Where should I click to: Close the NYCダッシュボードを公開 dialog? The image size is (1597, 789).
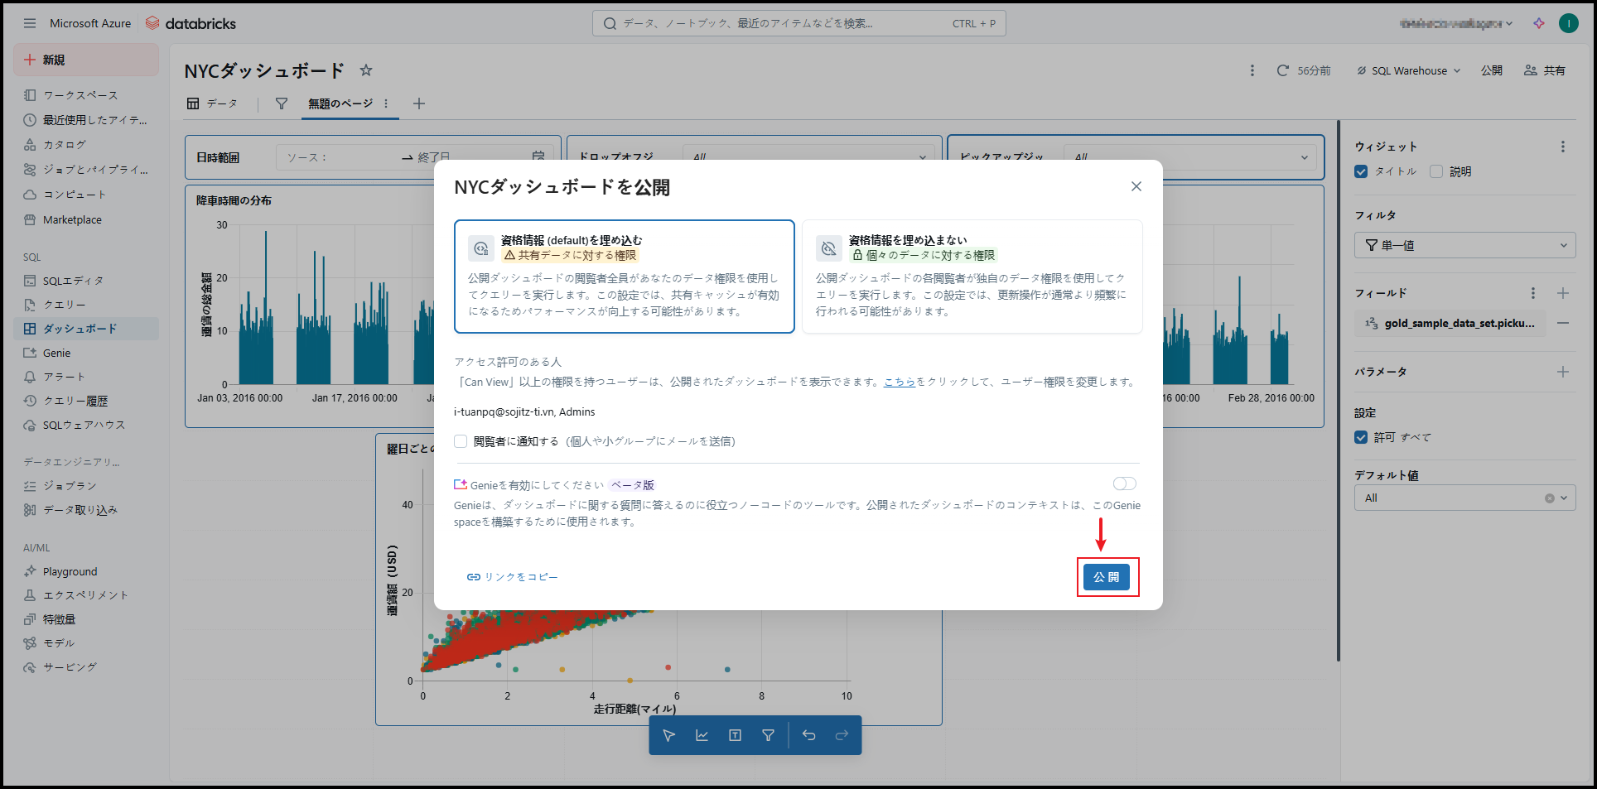tap(1136, 186)
